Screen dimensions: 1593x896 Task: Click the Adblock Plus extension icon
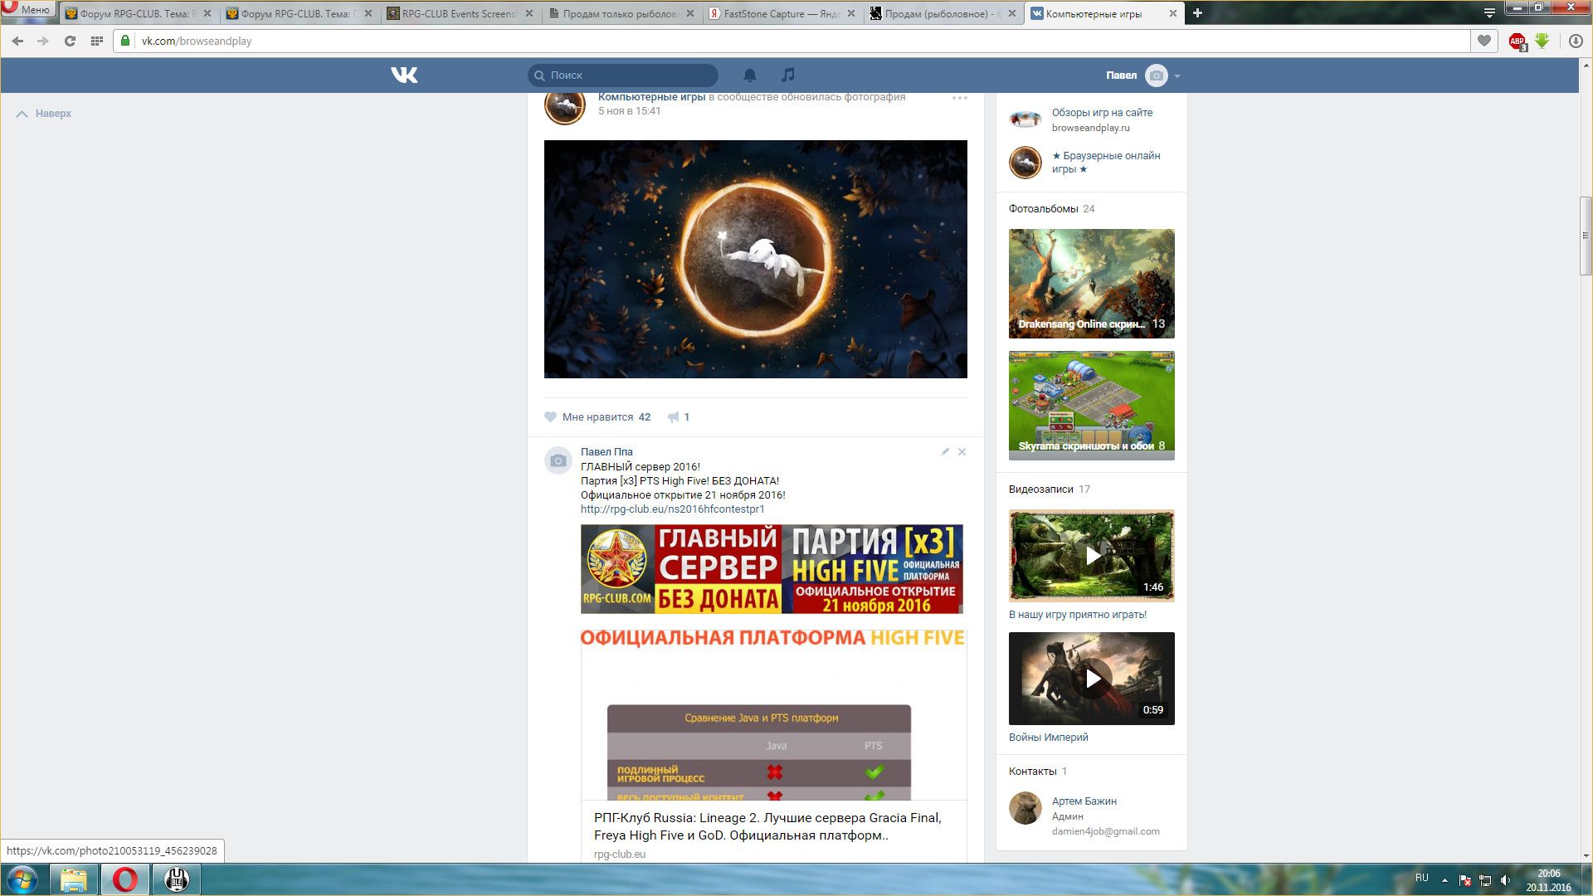1517,41
